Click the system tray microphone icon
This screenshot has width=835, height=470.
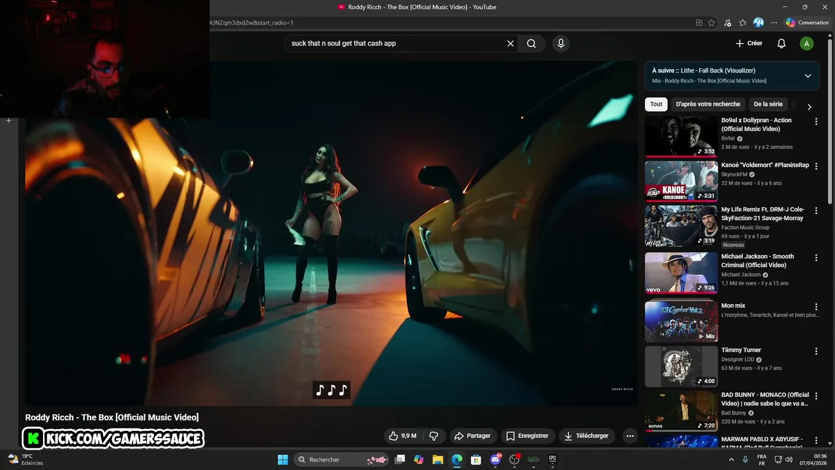click(x=745, y=460)
